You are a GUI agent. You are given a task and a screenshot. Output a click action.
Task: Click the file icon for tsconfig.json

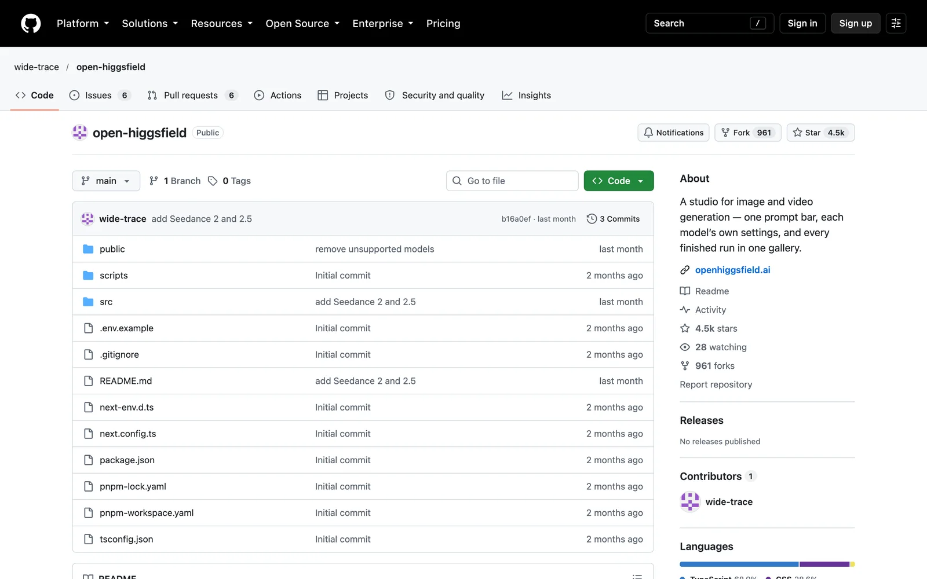pos(88,539)
